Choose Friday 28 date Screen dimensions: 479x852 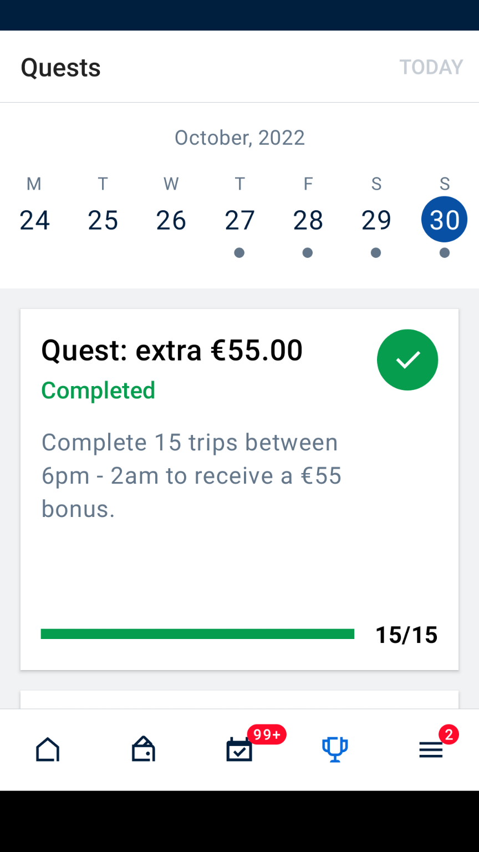tap(308, 220)
